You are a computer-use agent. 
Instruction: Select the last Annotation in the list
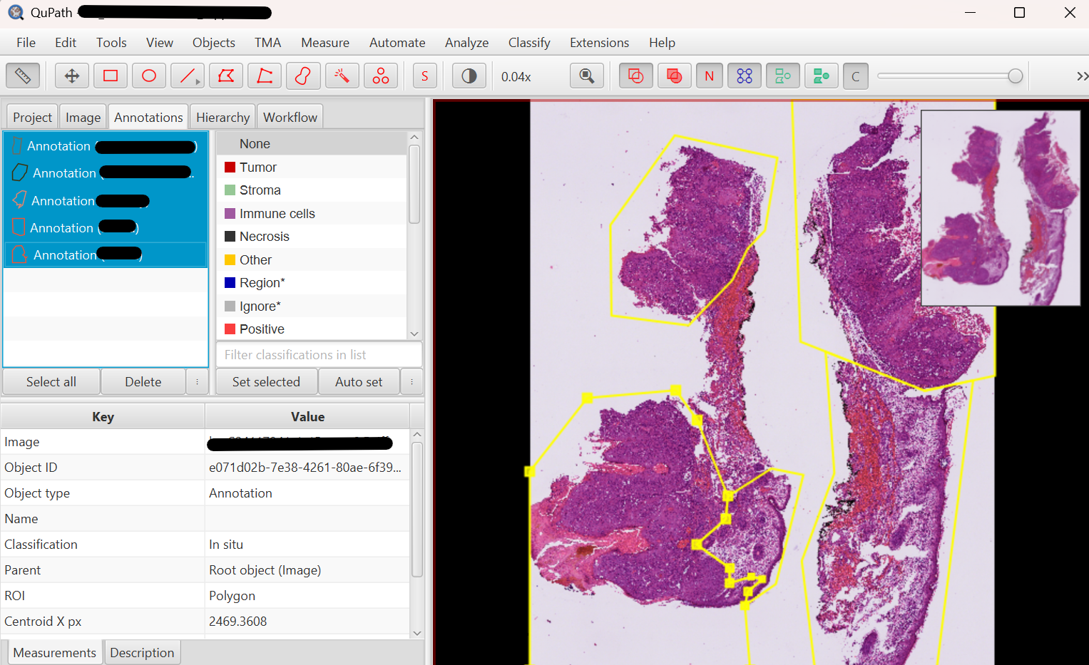[106, 255]
